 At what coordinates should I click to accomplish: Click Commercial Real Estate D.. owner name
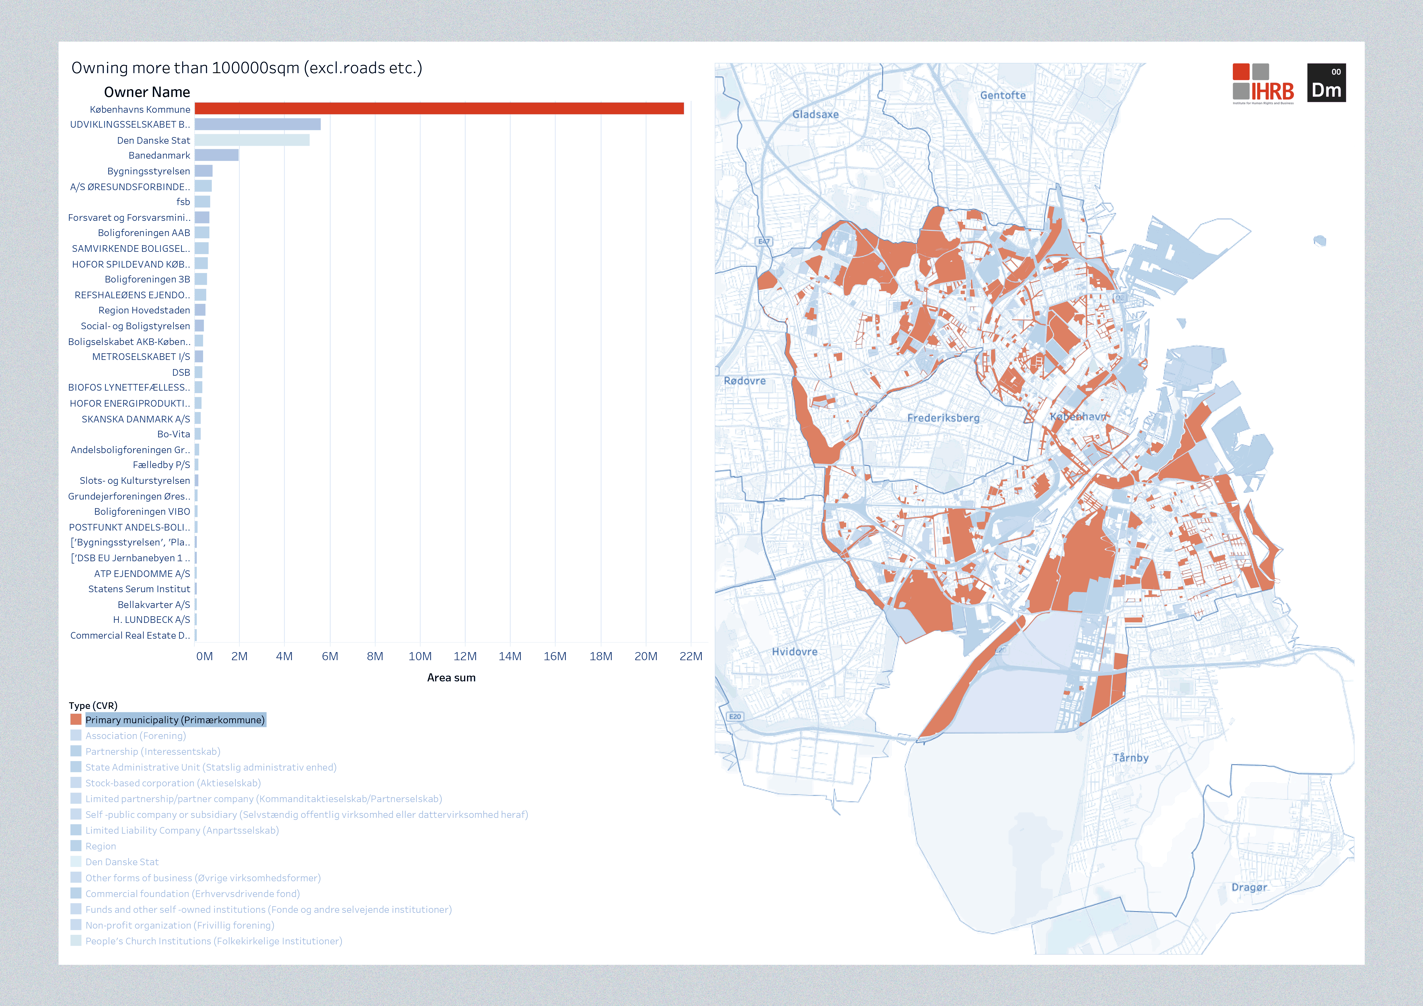pyautogui.click(x=130, y=635)
